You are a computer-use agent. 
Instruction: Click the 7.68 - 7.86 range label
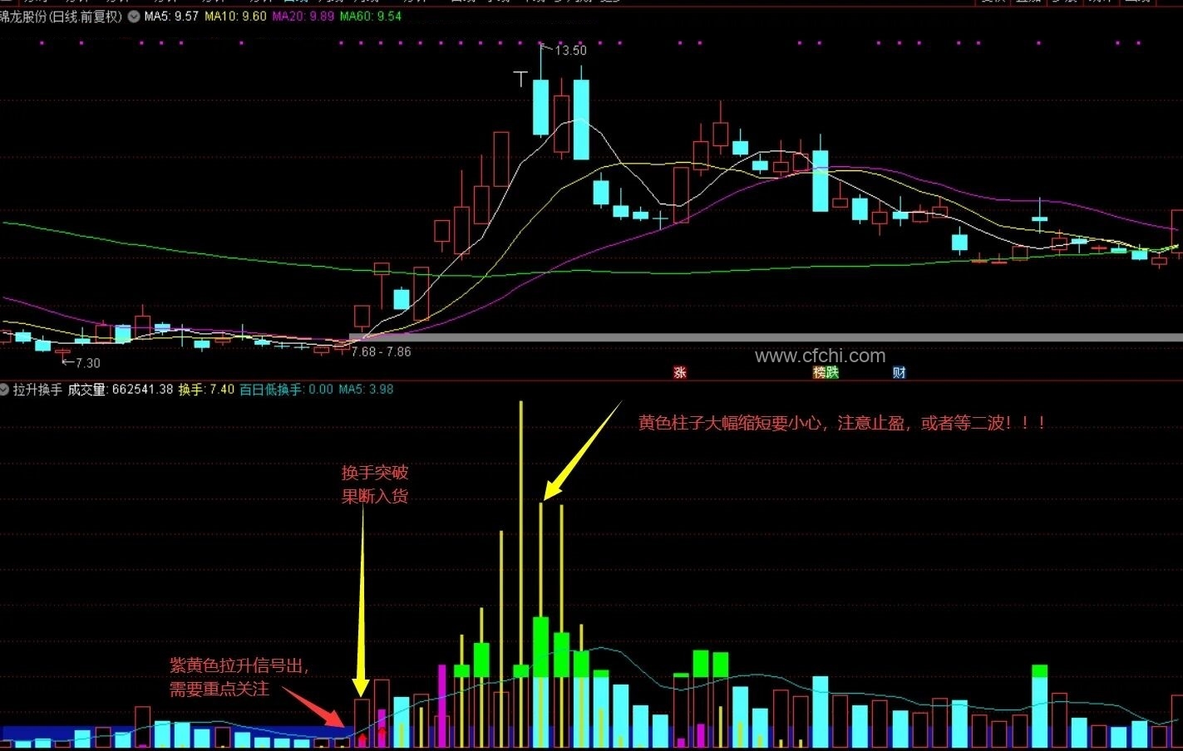[381, 351]
